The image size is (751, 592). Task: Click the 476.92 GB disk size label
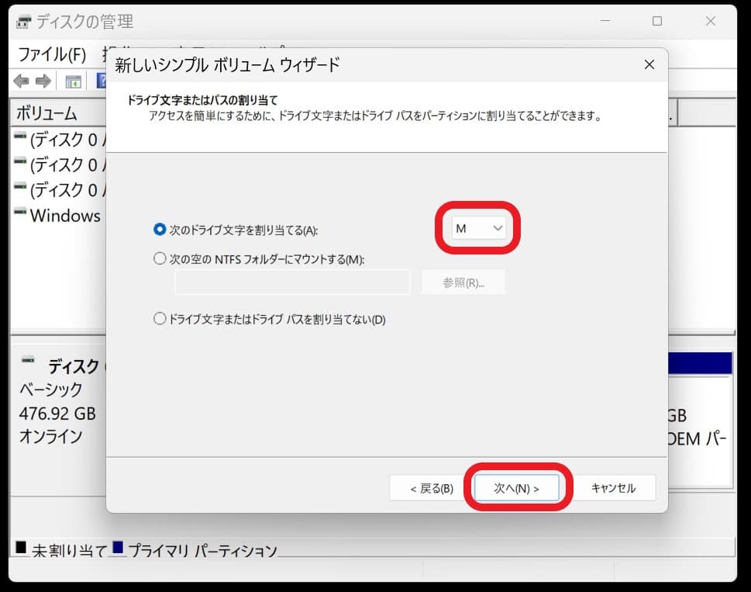click(x=57, y=414)
